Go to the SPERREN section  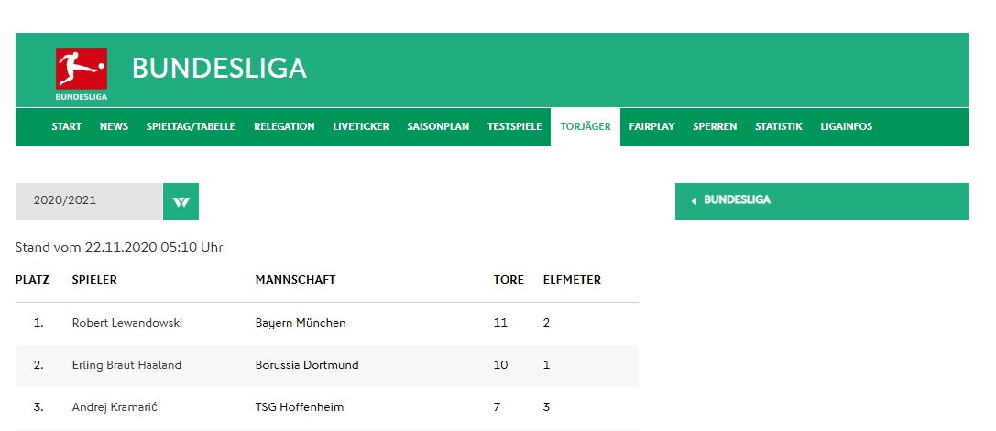click(x=715, y=126)
